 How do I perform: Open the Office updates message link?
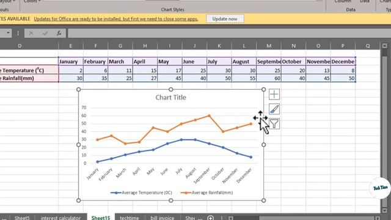(x=116, y=19)
